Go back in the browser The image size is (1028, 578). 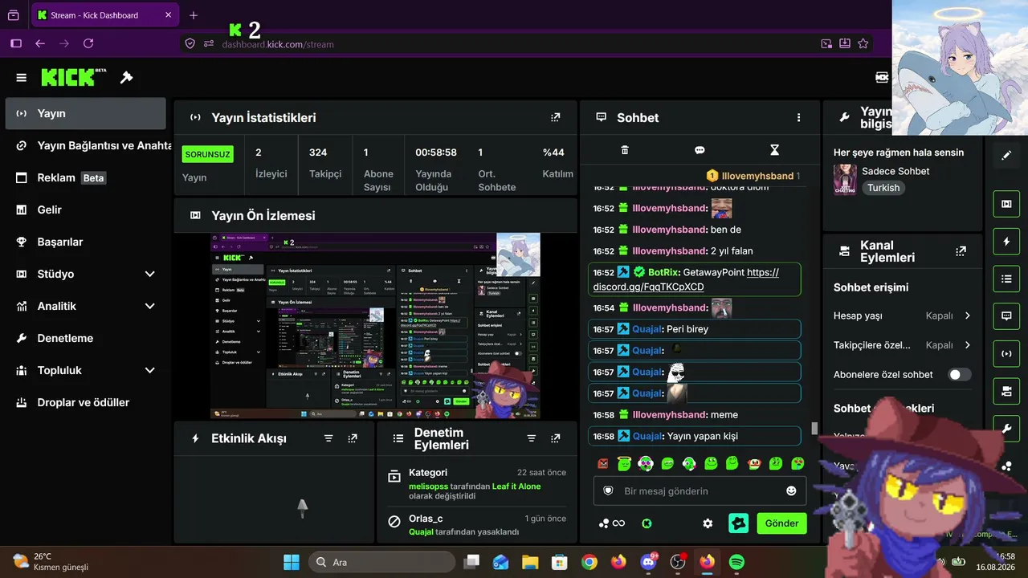point(40,43)
